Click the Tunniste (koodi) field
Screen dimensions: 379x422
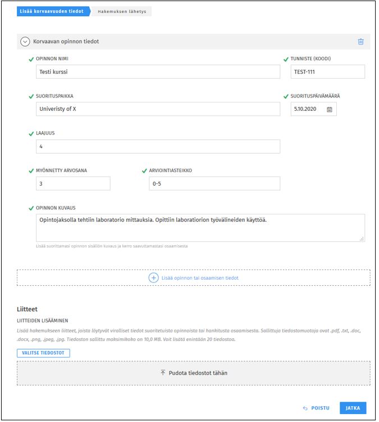point(327,71)
